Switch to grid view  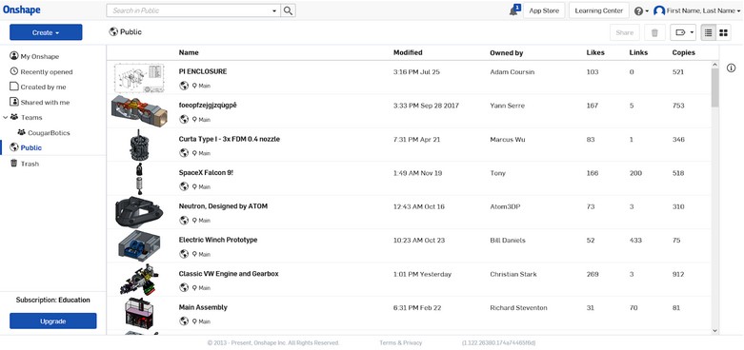point(723,32)
